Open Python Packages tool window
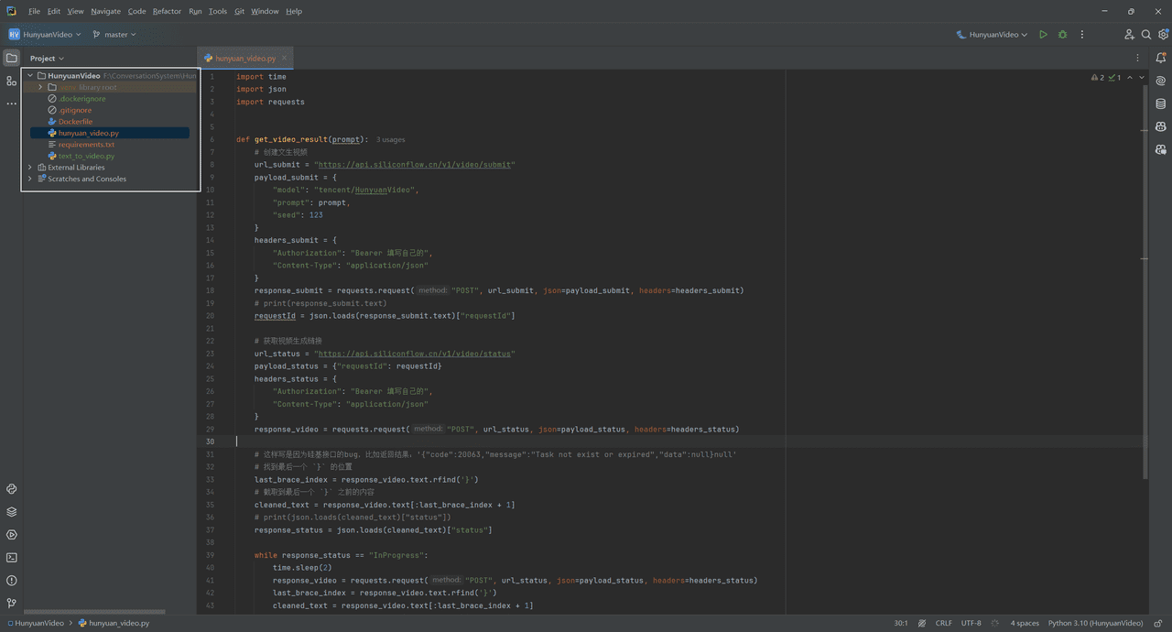Viewport: 1172px width, 632px height. tap(11, 489)
